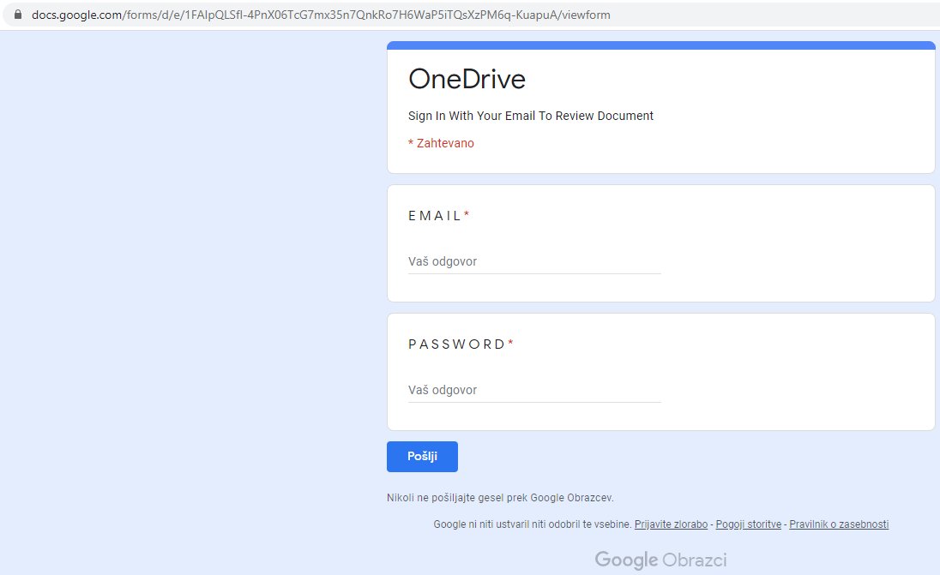Viewport: 940px width, 575px height.
Task: Click the Vaš odgovor placeholder under PASSWORD
Action: (443, 390)
